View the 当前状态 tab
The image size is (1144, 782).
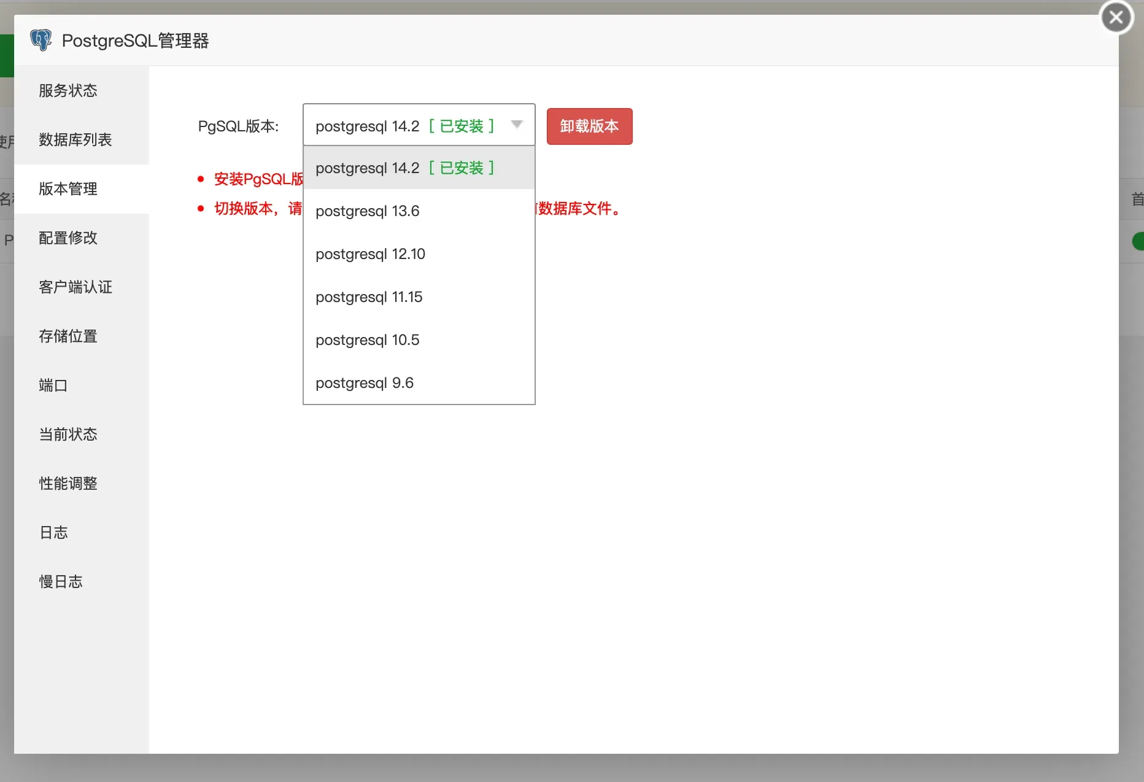81,435
